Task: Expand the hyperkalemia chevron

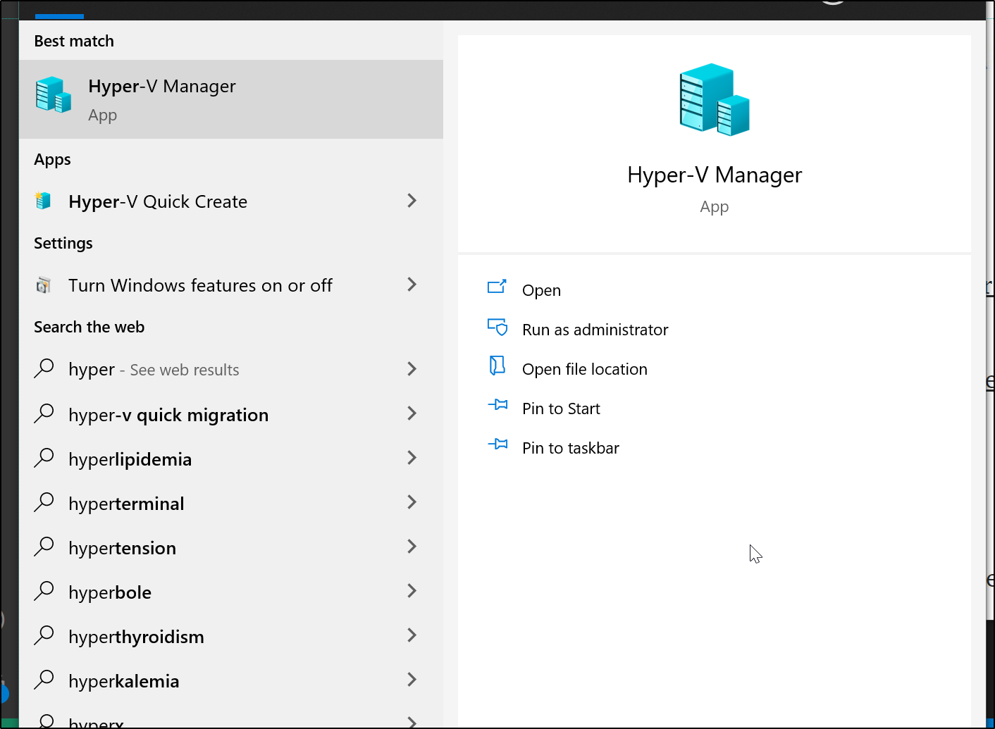Action: (412, 680)
